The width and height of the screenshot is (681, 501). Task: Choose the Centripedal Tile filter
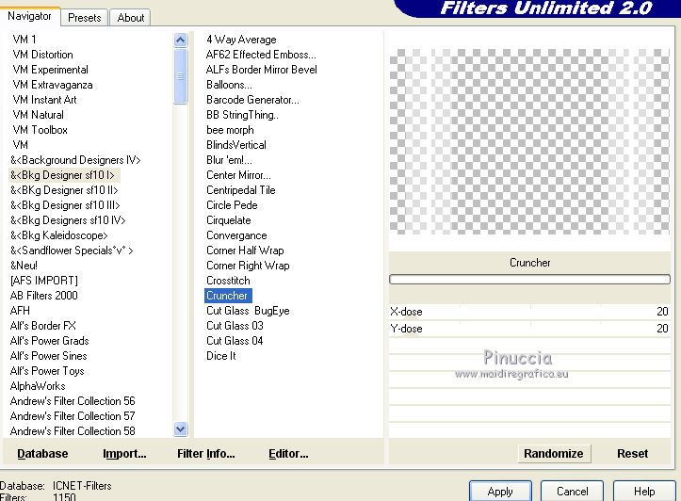tap(241, 190)
